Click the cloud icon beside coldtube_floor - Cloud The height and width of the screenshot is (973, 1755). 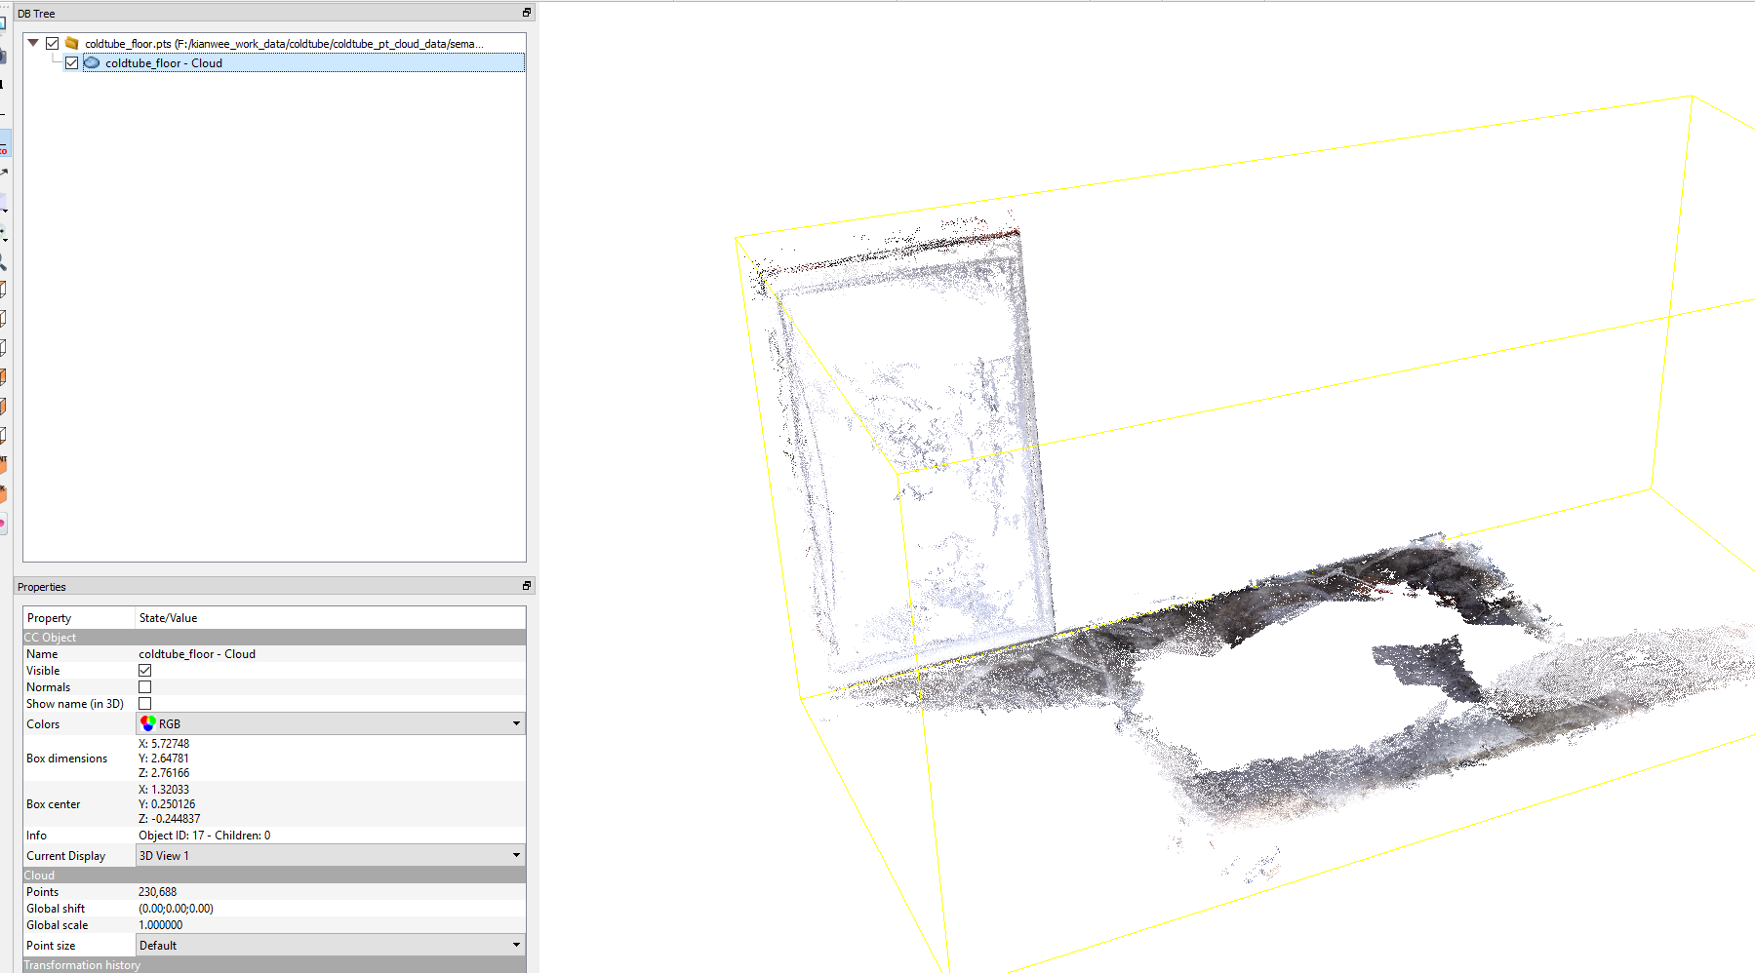tap(92, 62)
